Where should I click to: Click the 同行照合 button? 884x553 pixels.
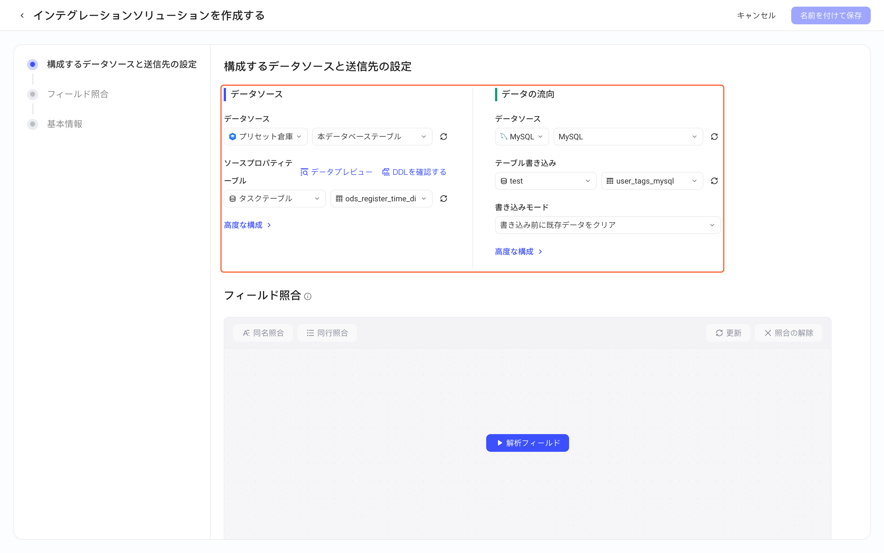tap(327, 332)
